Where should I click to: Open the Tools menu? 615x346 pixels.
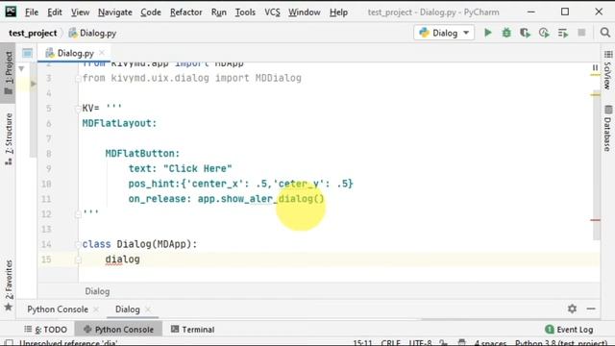[x=245, y=12]
